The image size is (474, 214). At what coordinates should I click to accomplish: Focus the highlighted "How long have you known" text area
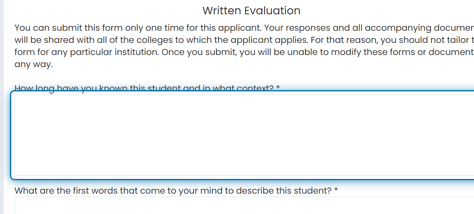(x=244, y=135)
